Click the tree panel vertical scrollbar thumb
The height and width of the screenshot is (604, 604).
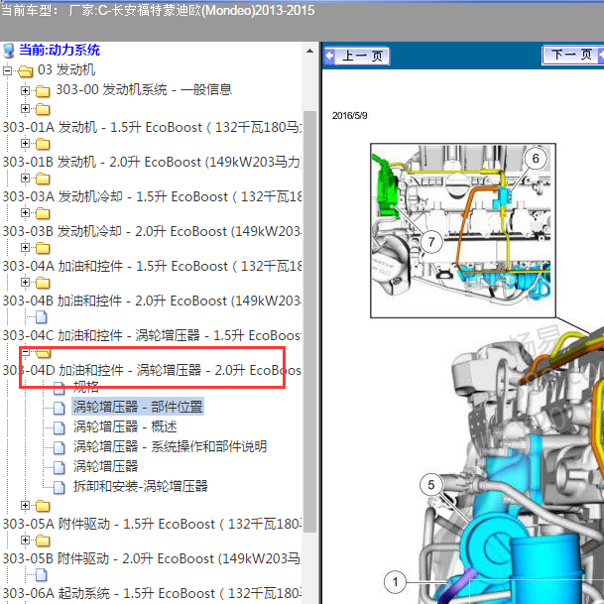[309, 321]
